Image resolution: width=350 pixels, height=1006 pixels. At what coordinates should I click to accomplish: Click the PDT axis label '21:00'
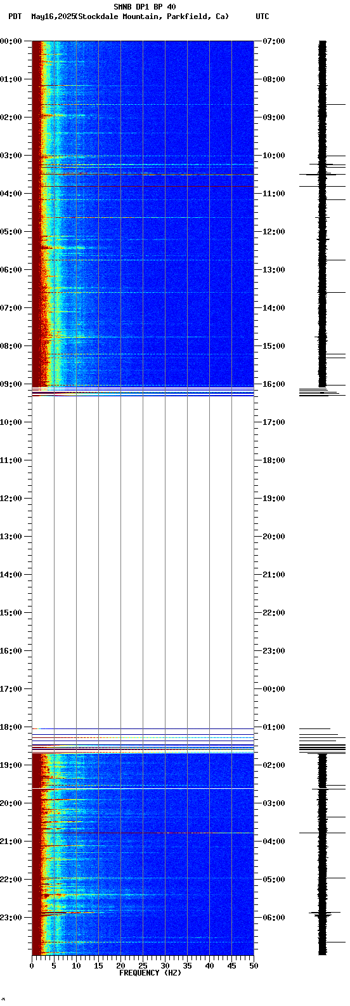[x=11, y=842]
